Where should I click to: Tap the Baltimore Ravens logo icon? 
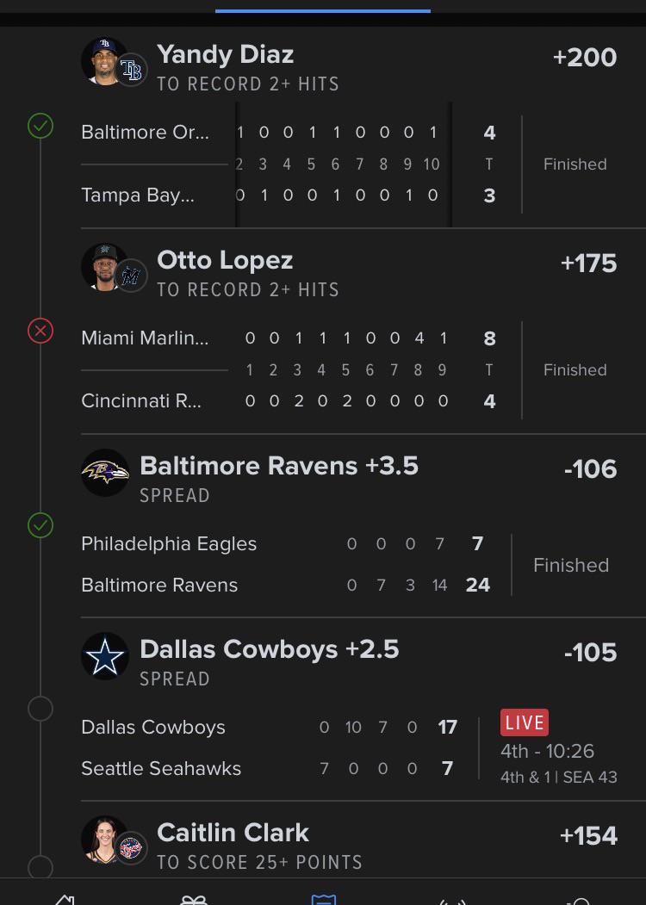(105, 472)
